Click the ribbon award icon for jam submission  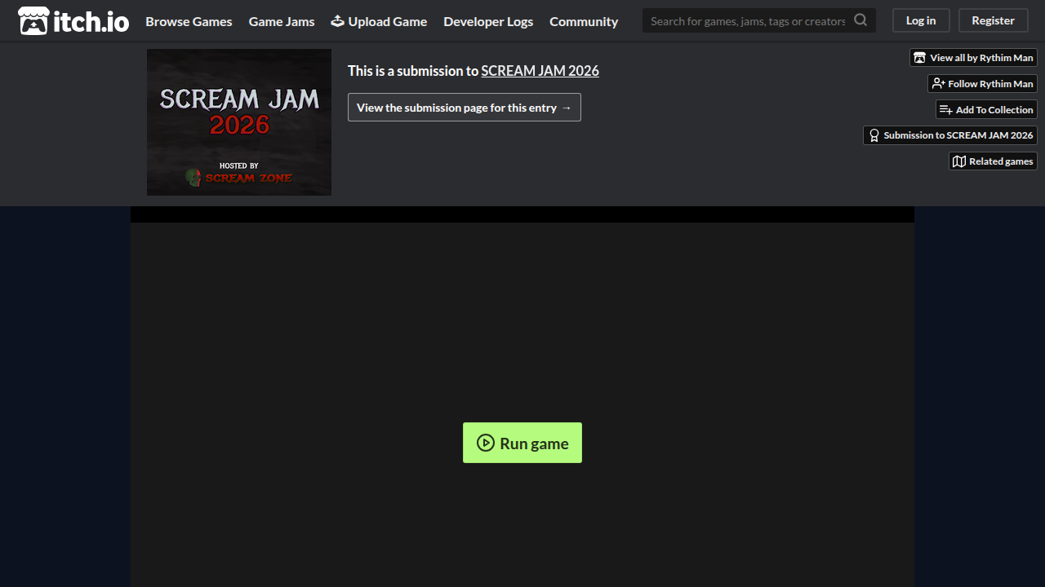coord(874,135)
